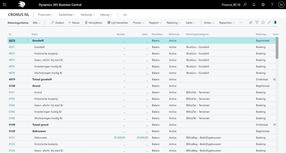Open the notifications bell
This screenshot has width=286, height=153.
point(254,4)
